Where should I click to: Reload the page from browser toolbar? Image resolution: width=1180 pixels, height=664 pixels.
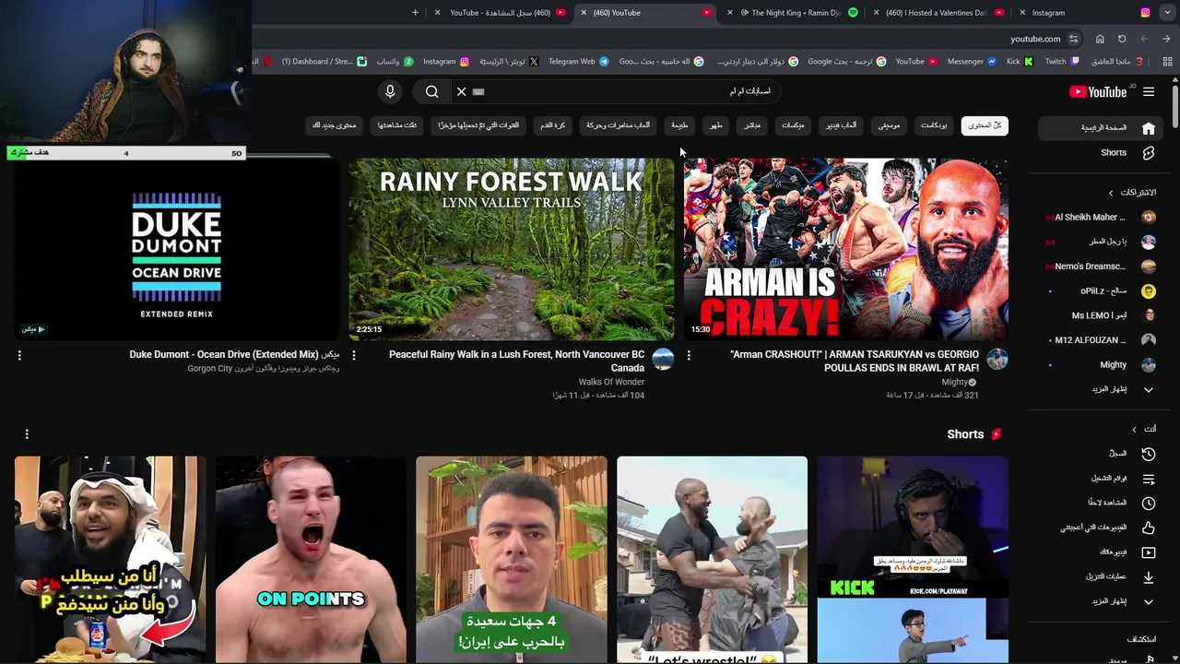pos(1122,39)
